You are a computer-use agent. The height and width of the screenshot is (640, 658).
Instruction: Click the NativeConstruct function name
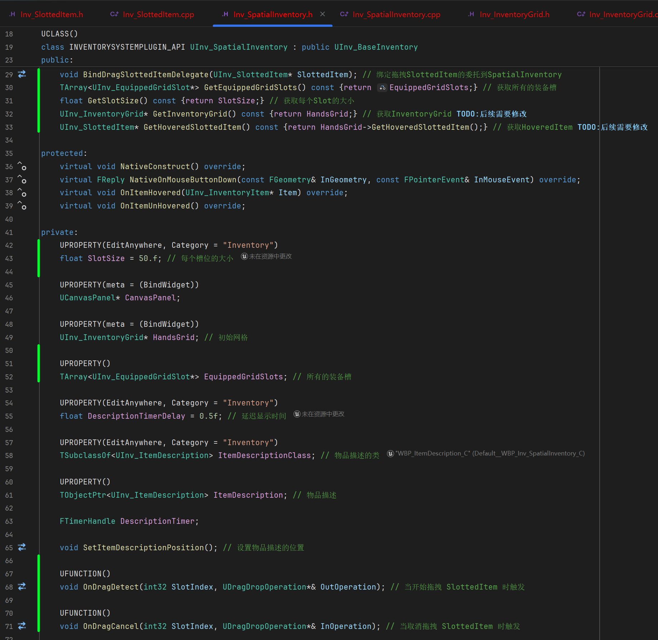tap(155, 167)
